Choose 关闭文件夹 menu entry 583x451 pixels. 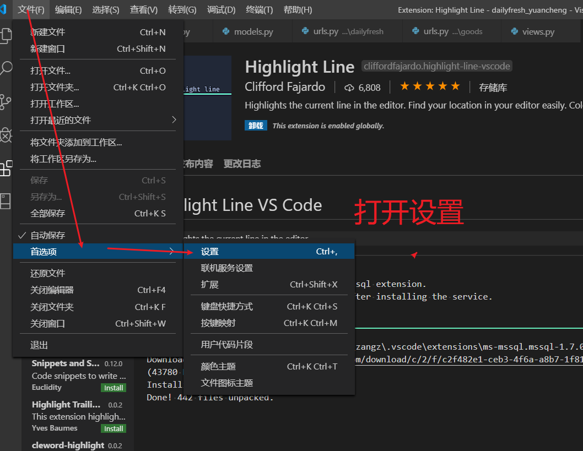click(x=98, y=307)
